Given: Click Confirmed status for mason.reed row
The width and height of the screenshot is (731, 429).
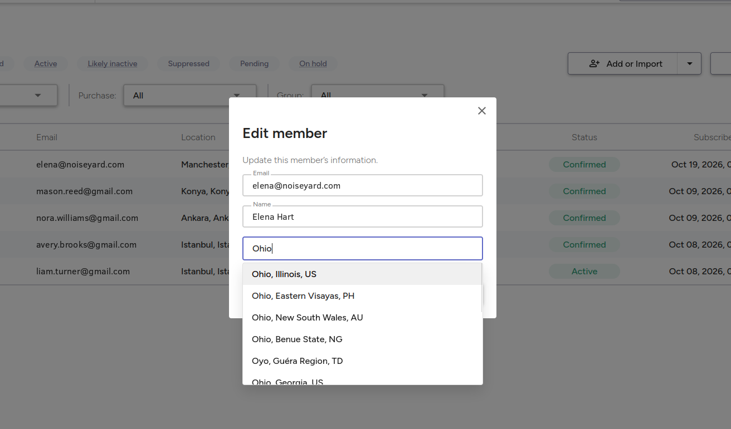Looking at the screenshot, I should coord(584,191).
